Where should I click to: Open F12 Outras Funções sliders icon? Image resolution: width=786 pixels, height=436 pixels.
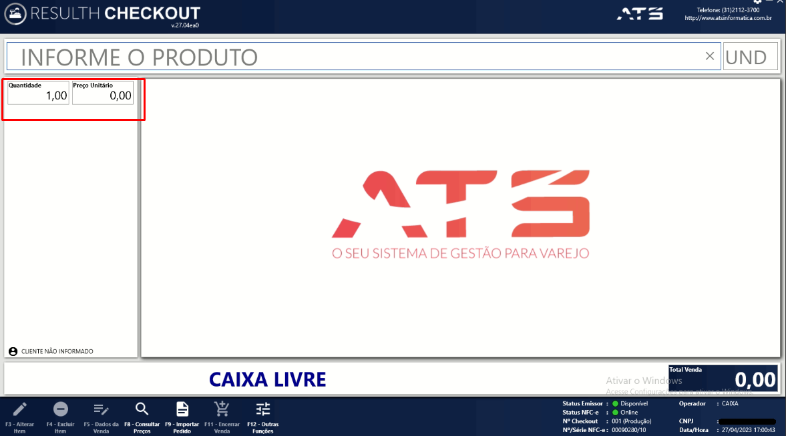[x=262, y=409]
